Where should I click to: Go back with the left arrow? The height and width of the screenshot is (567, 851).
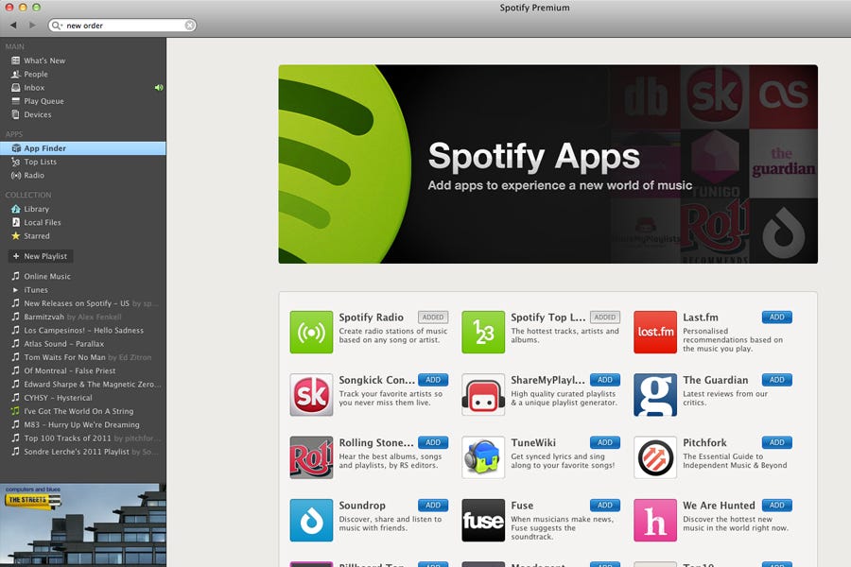click(x=13, y=25)
